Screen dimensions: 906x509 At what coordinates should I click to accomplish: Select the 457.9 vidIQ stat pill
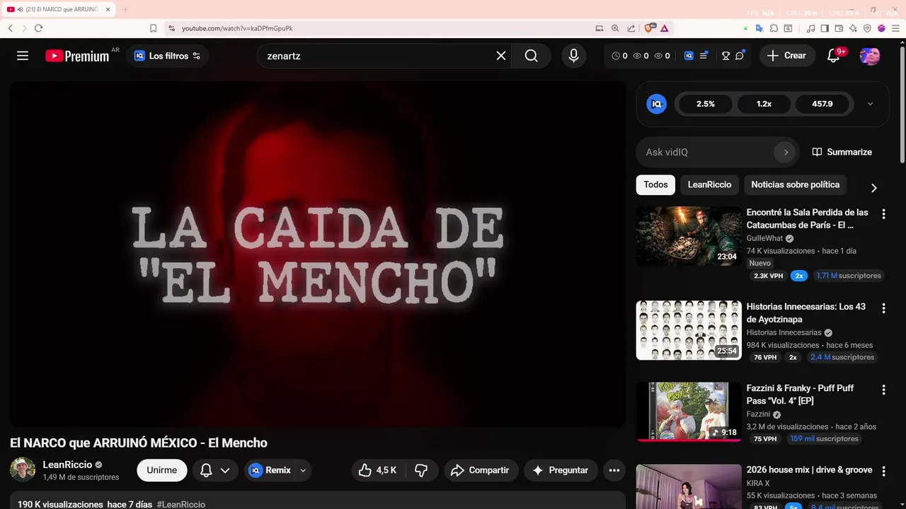tap(822, 104)
